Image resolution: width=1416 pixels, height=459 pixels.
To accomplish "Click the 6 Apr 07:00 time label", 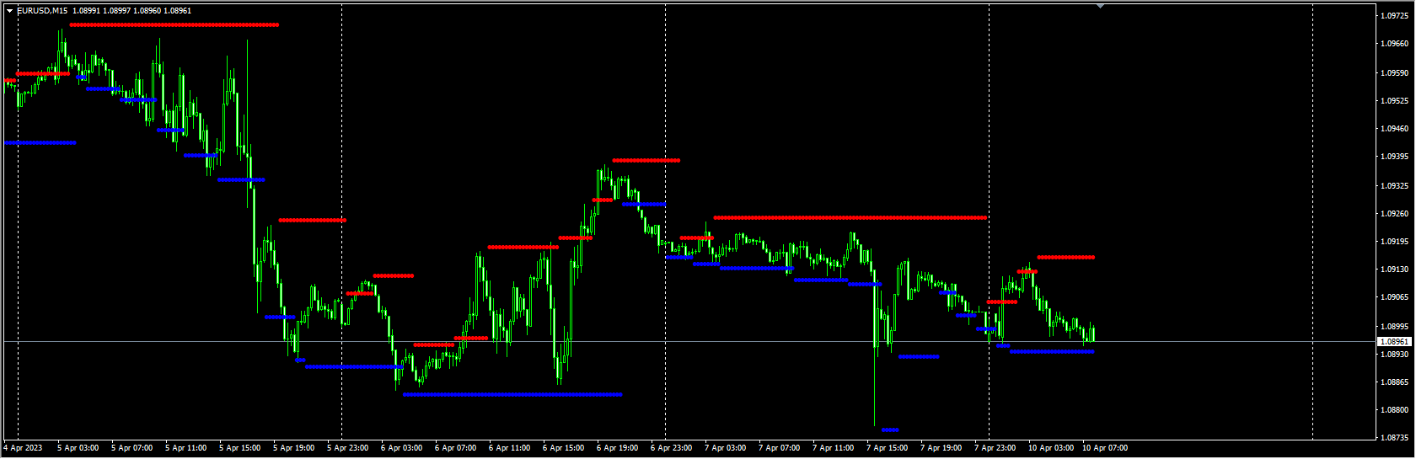I will [x=456, y=448].
